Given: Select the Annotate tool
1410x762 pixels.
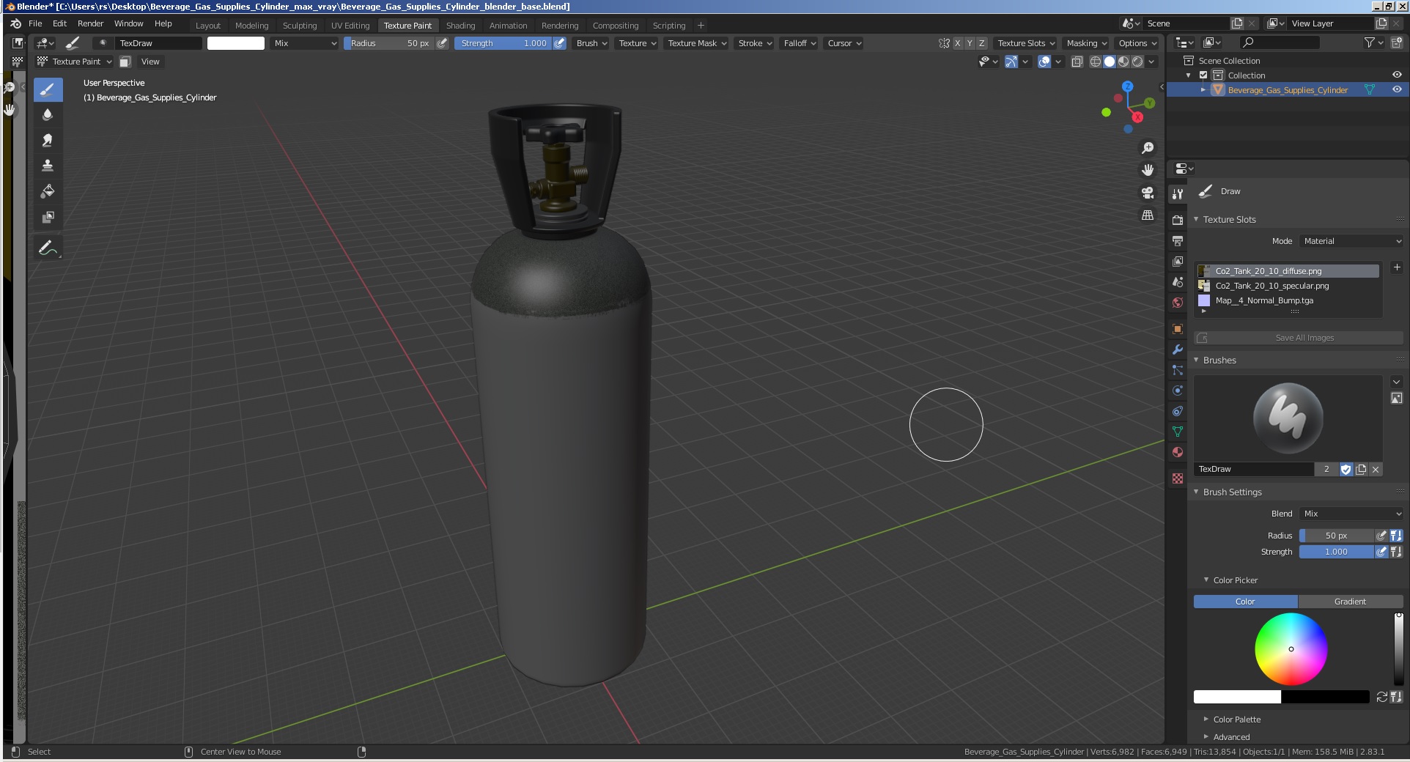Looking at the screenshot, I should coord(48,248).
